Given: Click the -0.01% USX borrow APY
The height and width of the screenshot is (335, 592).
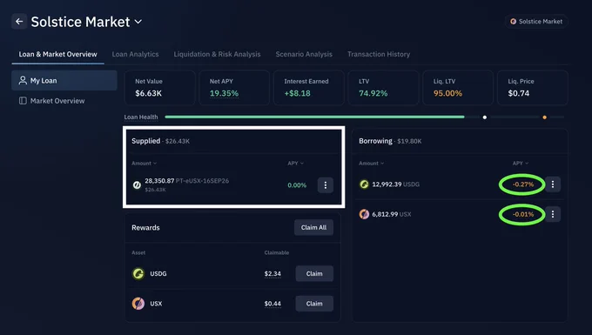Looking at the screenshot, I should pos(523,214).
